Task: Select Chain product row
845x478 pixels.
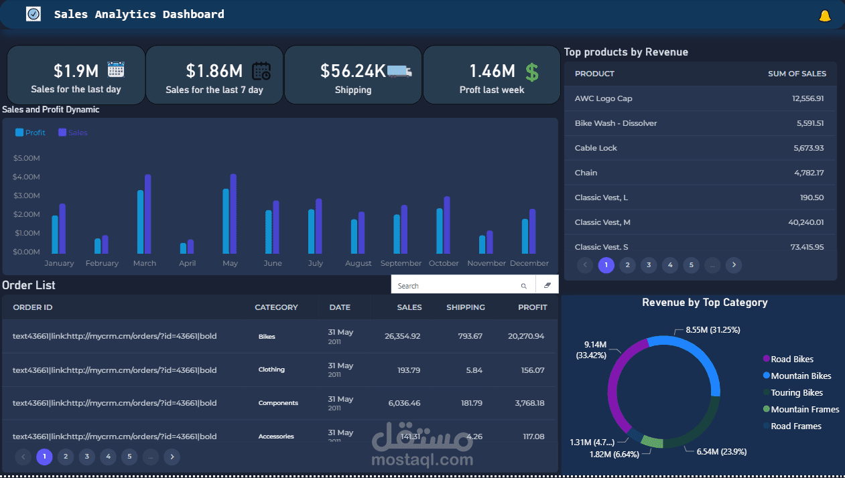Action: [x=700, y=173]
